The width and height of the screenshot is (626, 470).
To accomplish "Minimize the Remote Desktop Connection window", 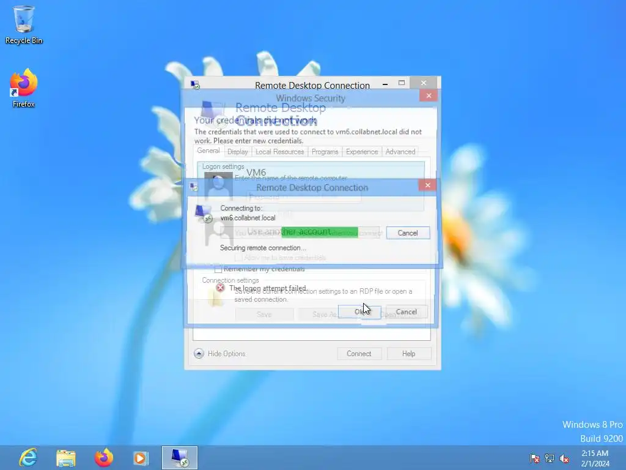I will click(385, 83).
